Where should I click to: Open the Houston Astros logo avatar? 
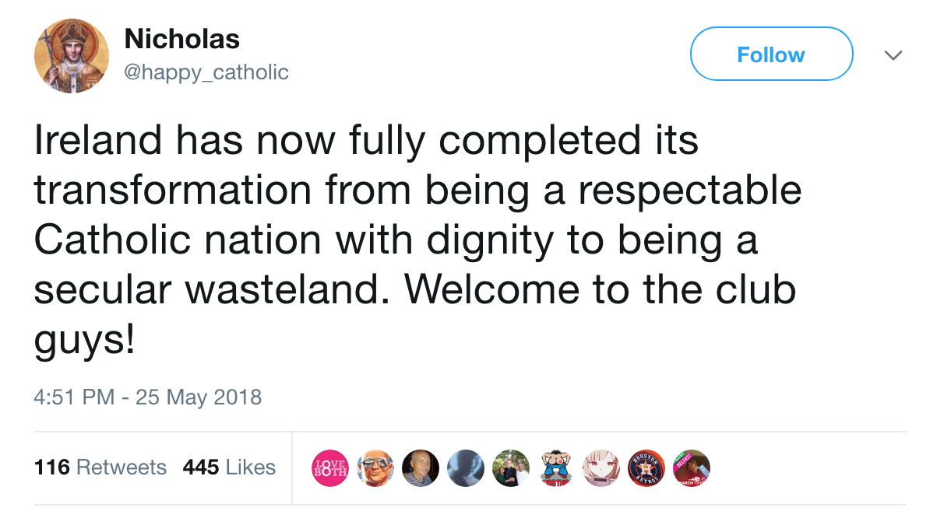(x=646, y=467)
